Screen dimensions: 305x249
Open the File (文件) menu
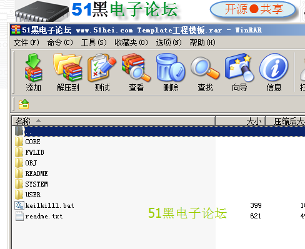(26, 42)
